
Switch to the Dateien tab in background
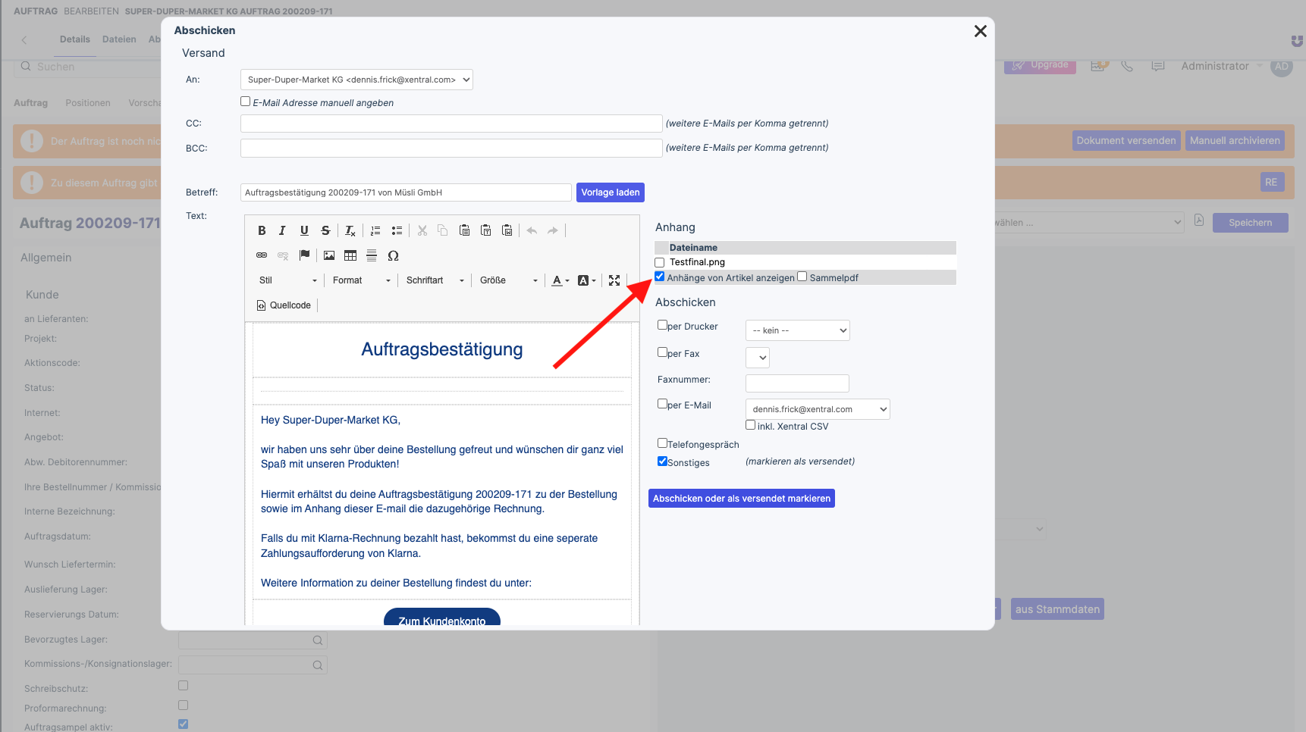point(119,39)
